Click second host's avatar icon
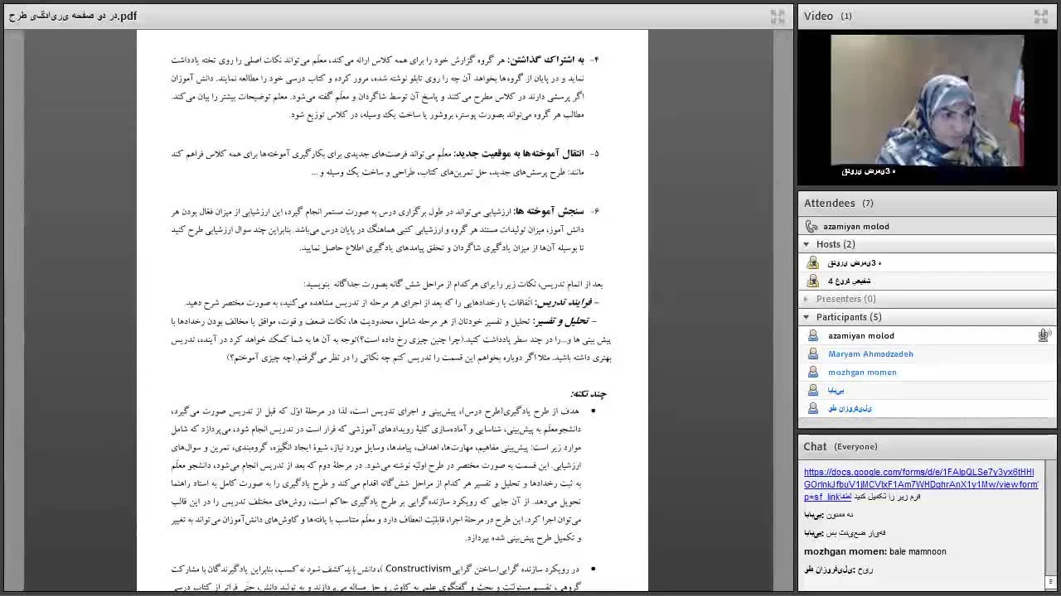1061x596 pixels. (x=812, y=281)
